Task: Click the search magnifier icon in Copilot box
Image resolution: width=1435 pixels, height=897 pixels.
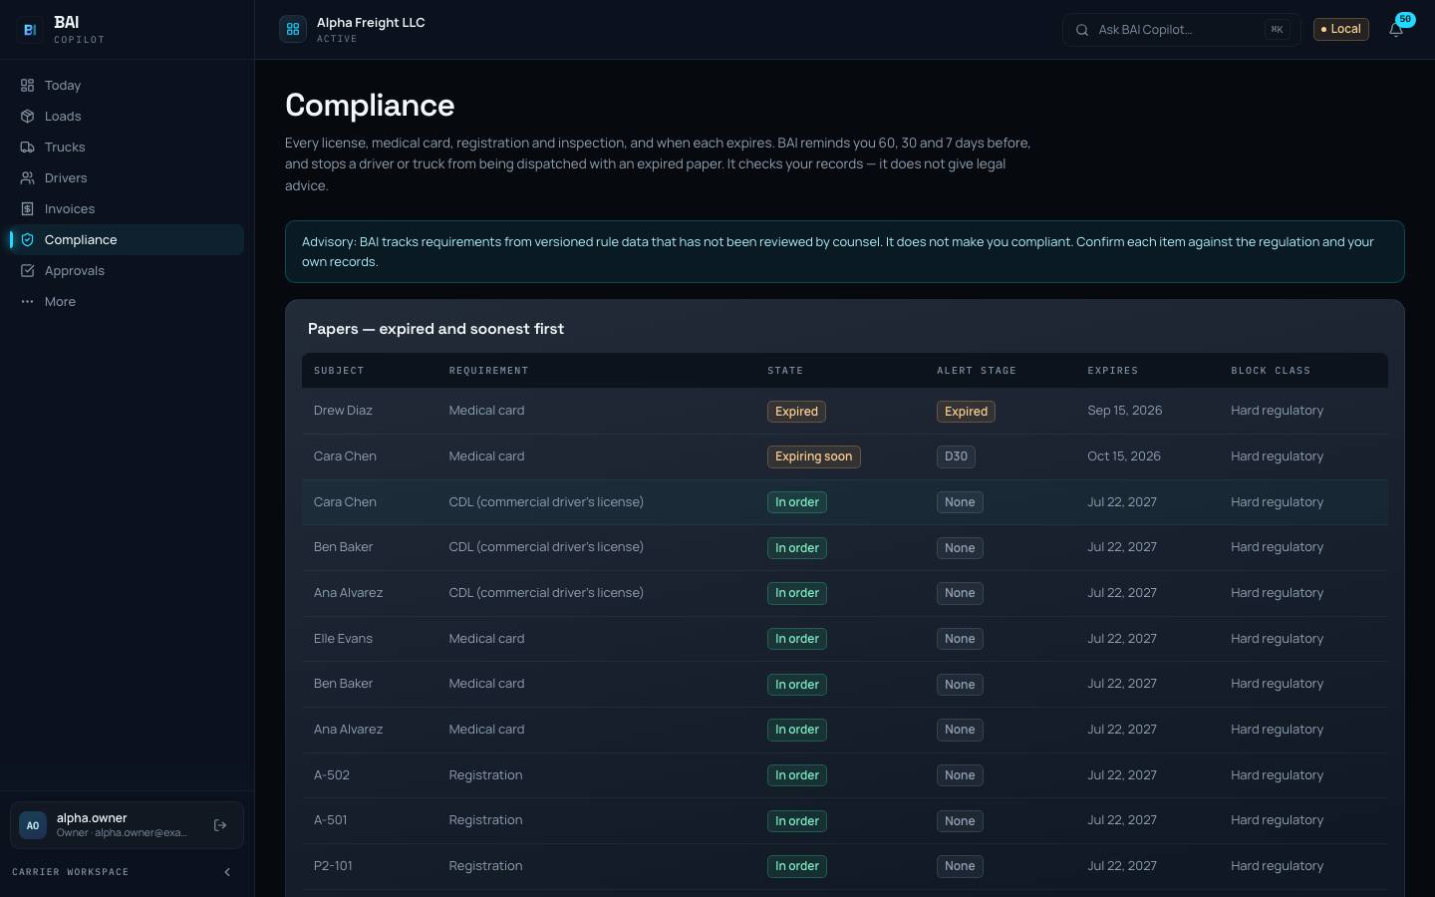Action: coord(1081,30)
